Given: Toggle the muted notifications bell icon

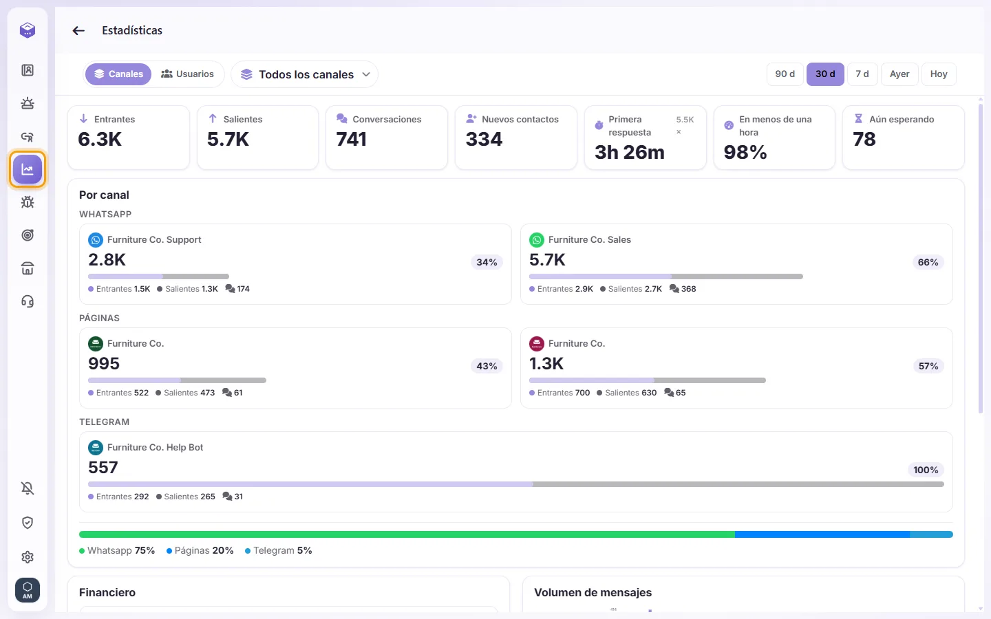Looking at the screenshot, I should [28, 488].
